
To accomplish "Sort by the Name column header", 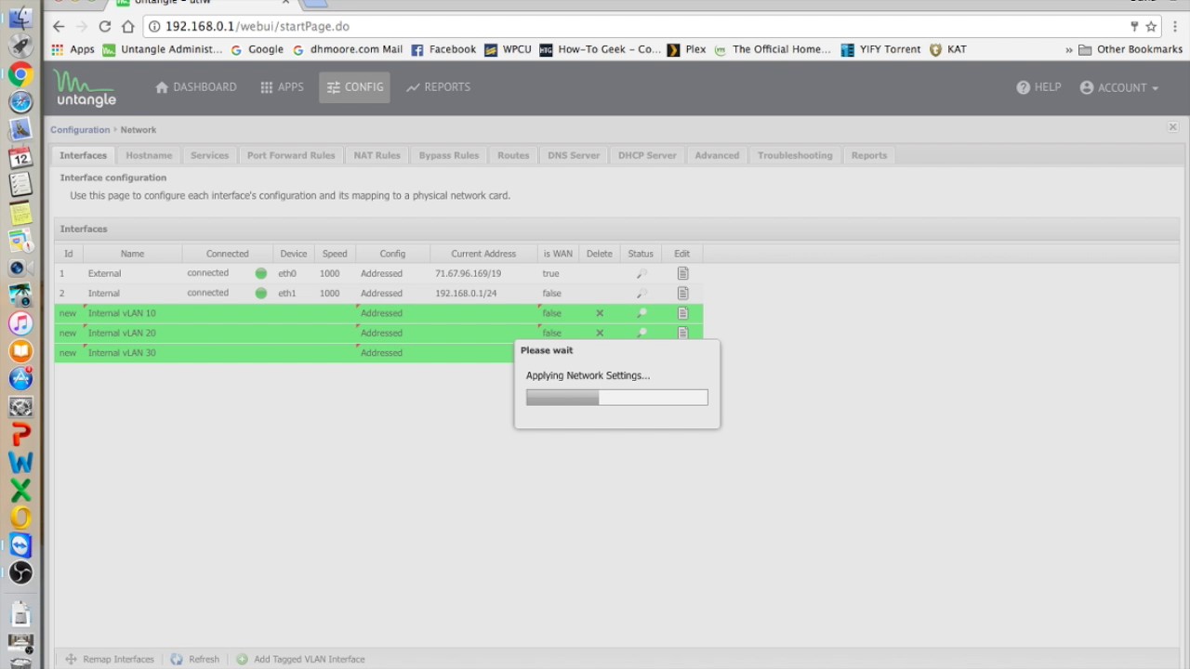I will (132, 254).
